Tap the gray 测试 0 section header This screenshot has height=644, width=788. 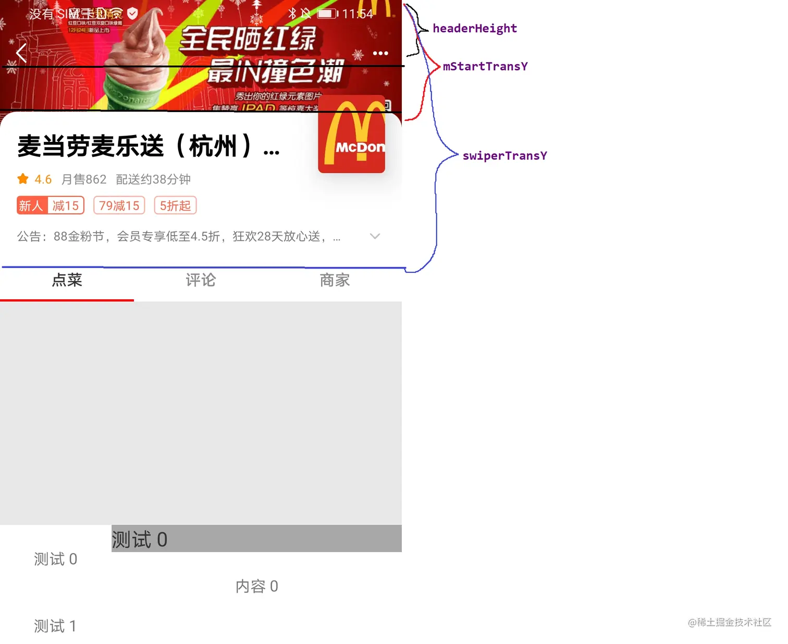pos(256,539)
